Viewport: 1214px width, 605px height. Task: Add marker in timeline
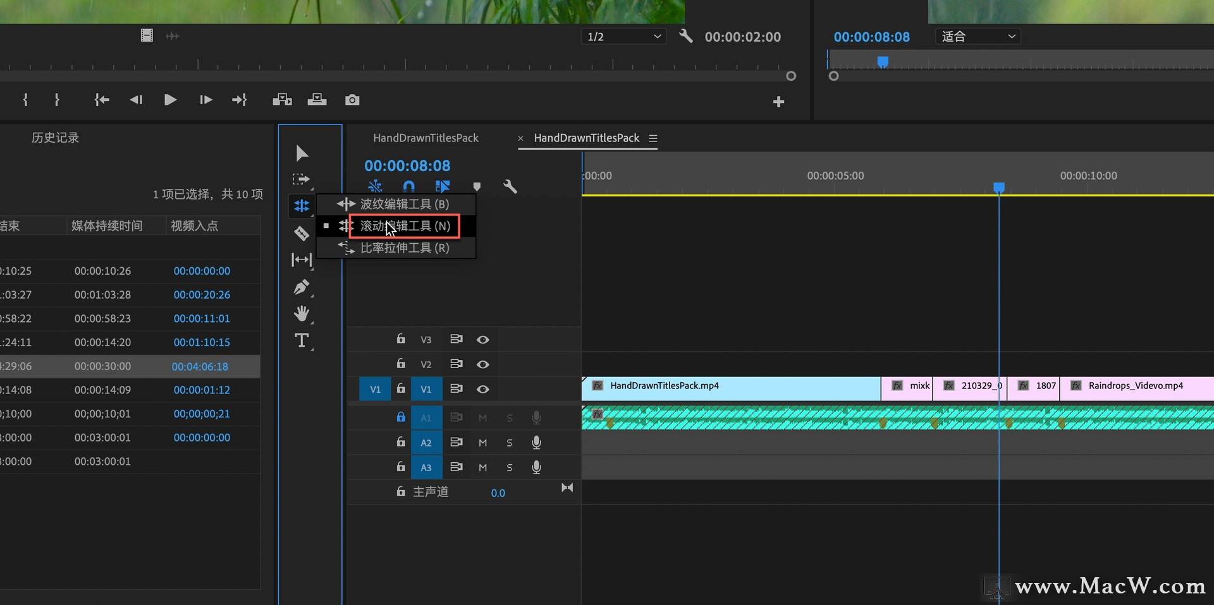pos(477,187)
